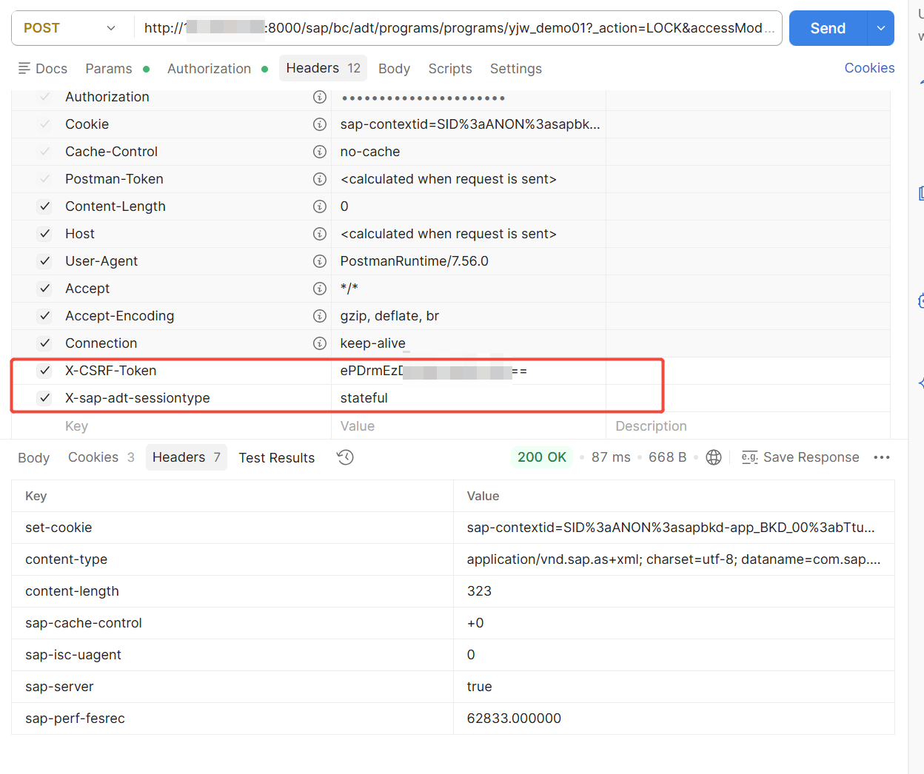This screenshot has width=924, height=774.
Task: Show info icon for Cookie header
Action: tap(320, 124)
